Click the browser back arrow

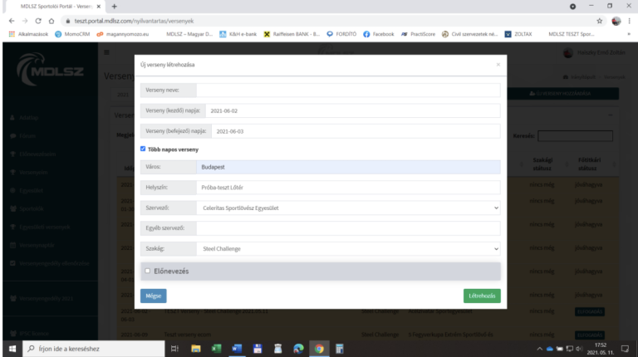(9, 21)
